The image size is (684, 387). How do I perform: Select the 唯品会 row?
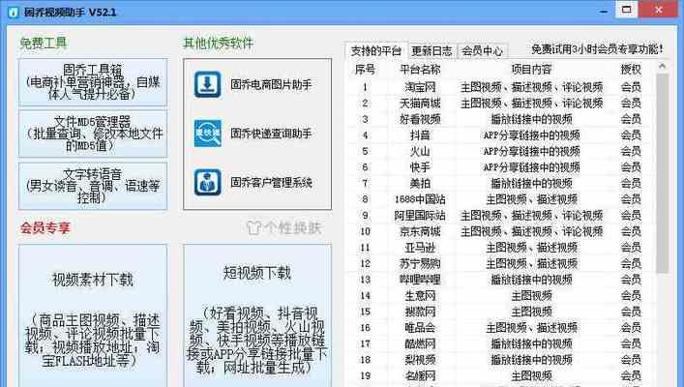pyautogui.click(x=501, y=328)
